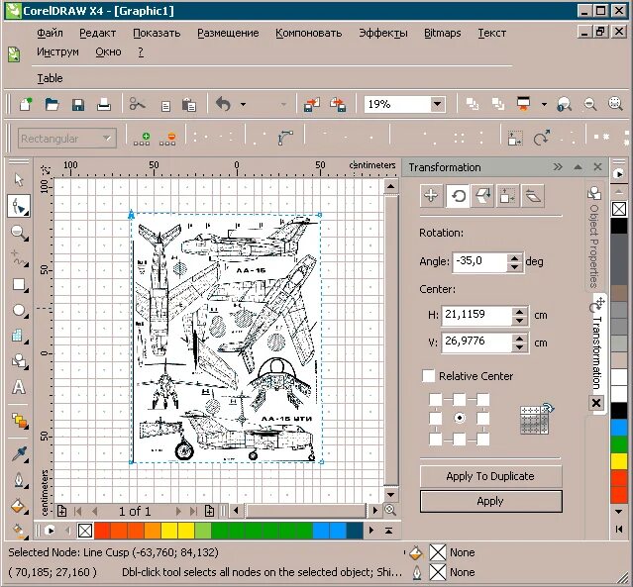Click the Undo arrow icon
The image size is (633, 587).
click(x=223, y=104)
